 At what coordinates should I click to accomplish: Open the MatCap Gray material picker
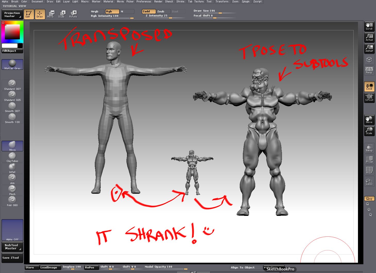pyautogui.click(x=12, y=64)
